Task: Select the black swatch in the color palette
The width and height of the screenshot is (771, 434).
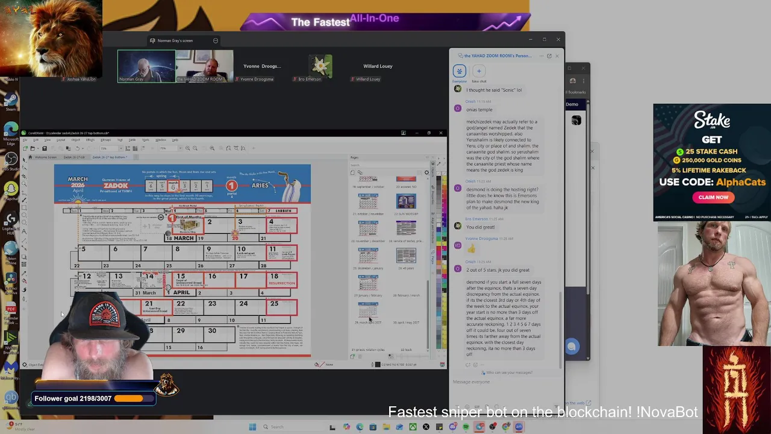Action: tap(439, 178)
